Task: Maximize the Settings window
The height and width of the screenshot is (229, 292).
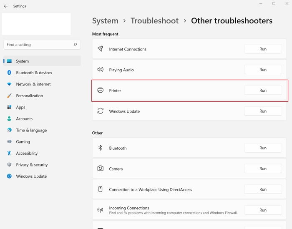Action: pos(274,3)
